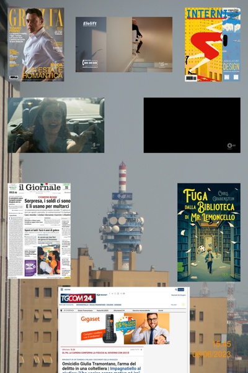This screenshot has height=373, width=248.
Task: Click the purple ad box on il Giornale page
Action: [31, 267]
